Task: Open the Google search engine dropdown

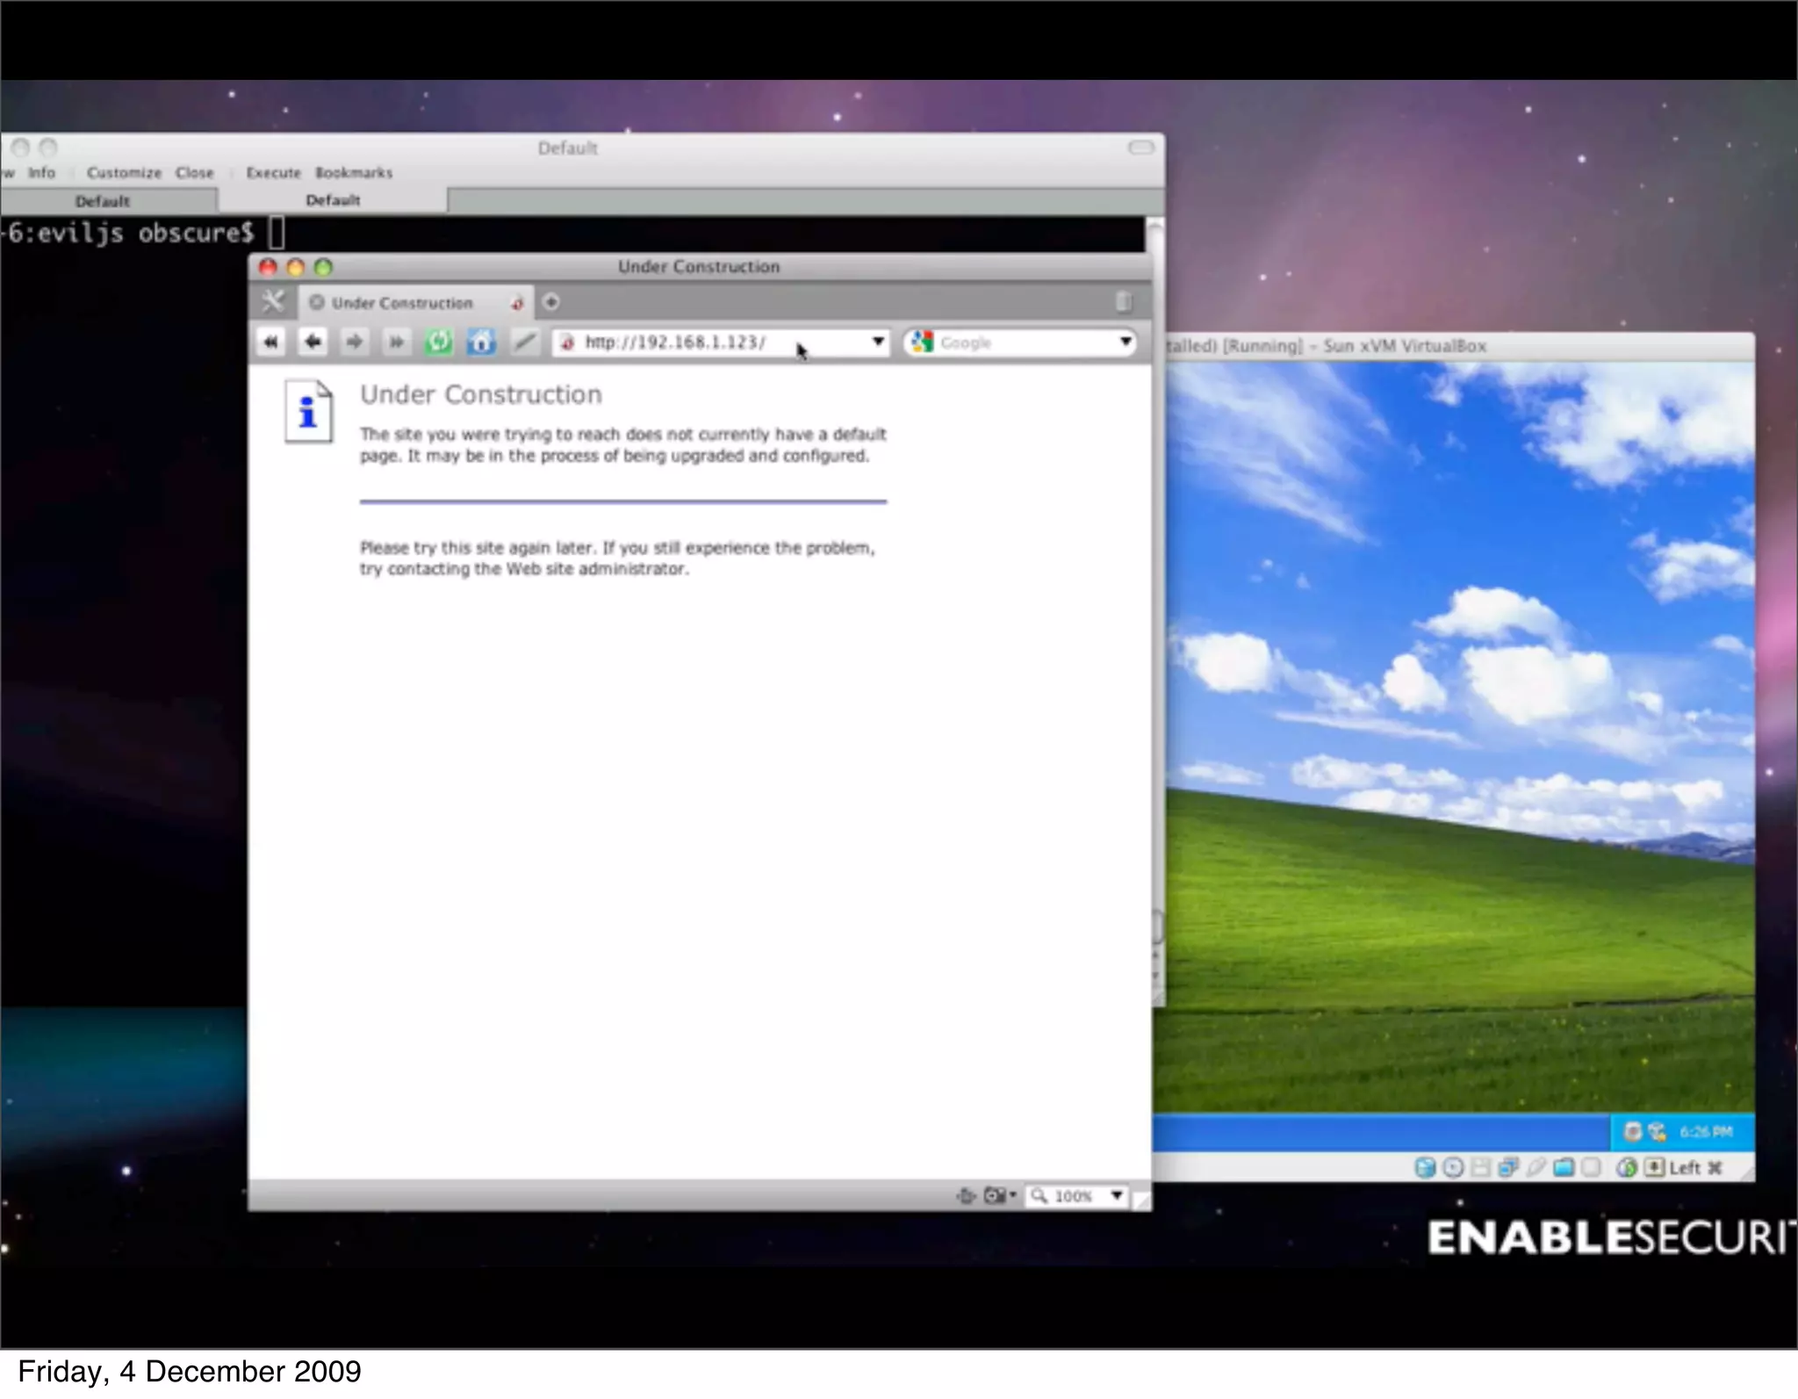Action: coord(1125,342)
